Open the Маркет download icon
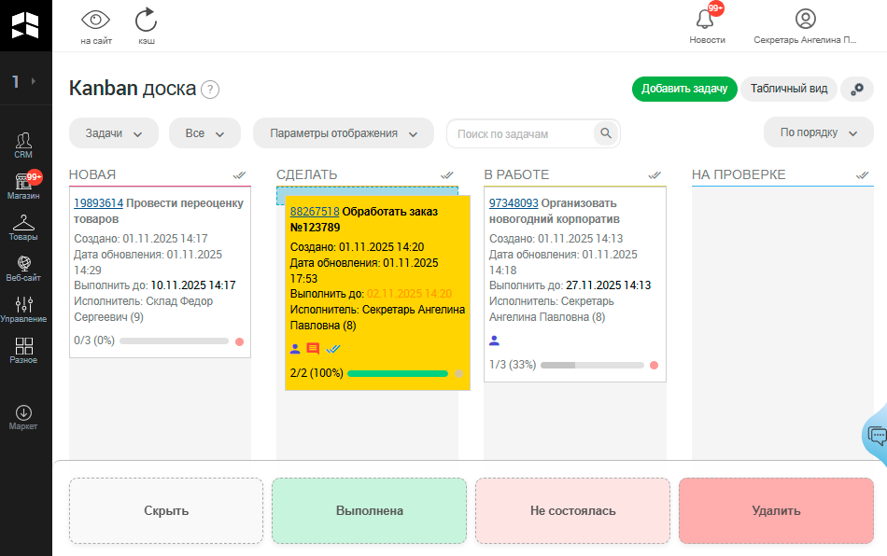 coord(23,416)
